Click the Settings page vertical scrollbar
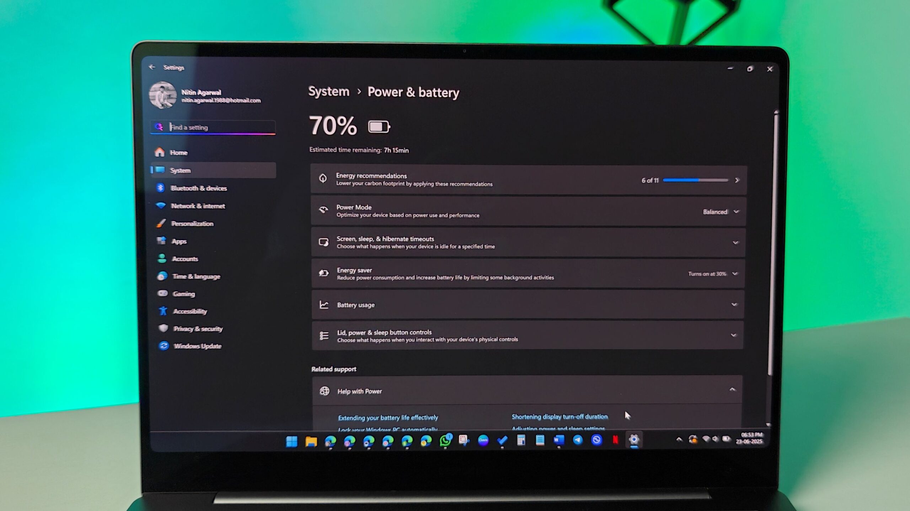 click(773, 245)
